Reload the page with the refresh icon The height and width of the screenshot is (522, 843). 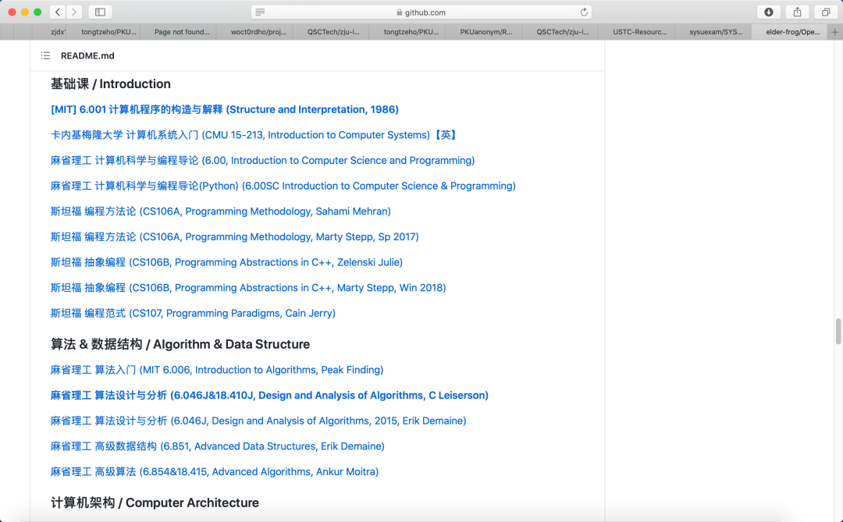pyautogui.click(x=585, y=12)
